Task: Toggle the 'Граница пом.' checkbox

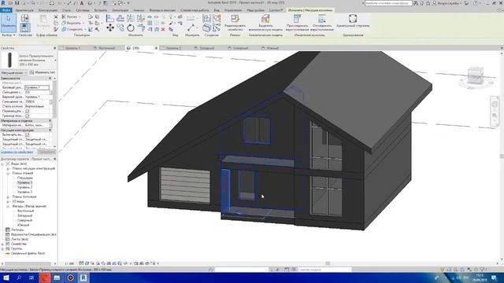Action: [28, 116]
